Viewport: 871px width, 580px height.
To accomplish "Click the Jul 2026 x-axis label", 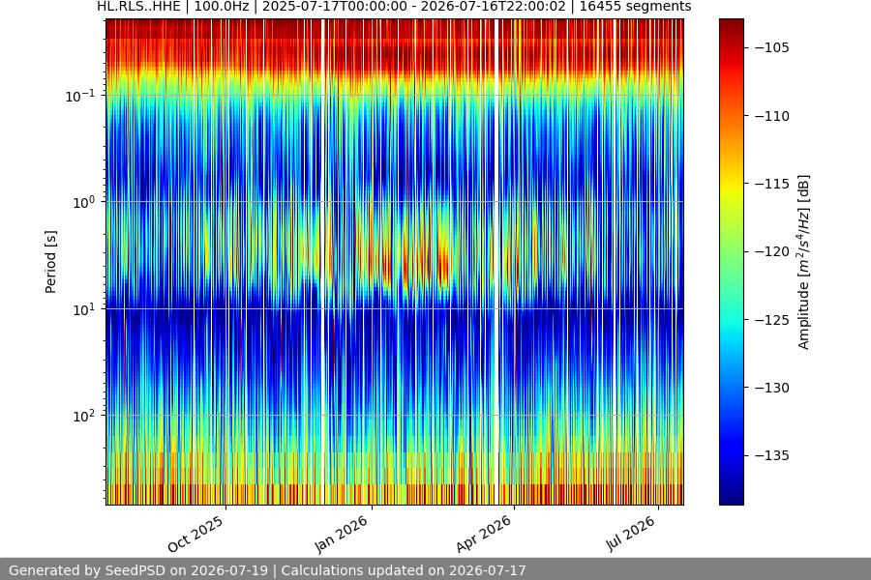I will click(630, 534).
